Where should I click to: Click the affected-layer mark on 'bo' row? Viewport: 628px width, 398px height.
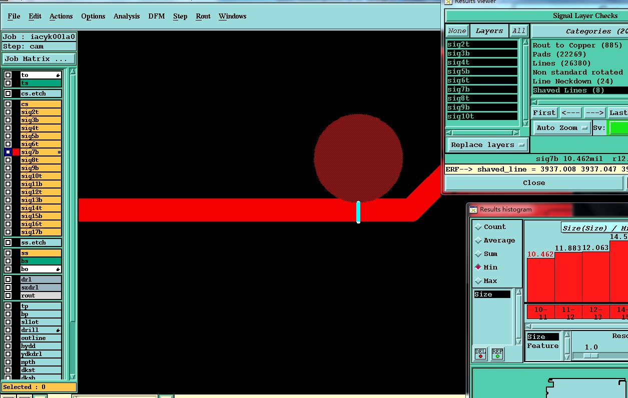pos(58,269)
